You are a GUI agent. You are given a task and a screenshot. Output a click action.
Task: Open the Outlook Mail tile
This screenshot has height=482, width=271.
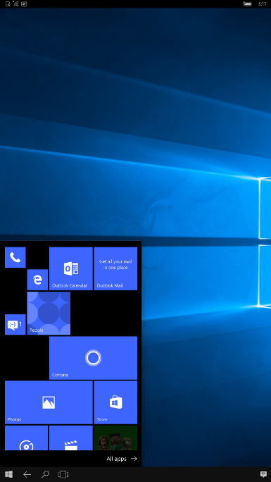(x=115, y=268)
